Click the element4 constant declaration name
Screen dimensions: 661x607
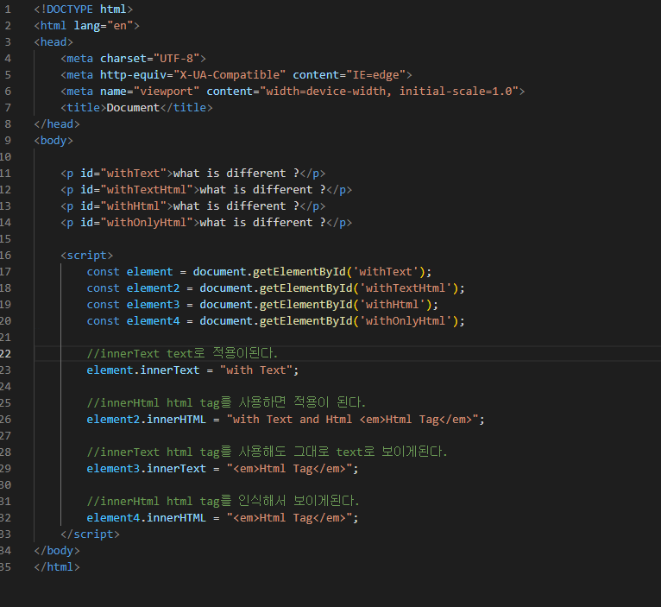[x=153, y=321]
